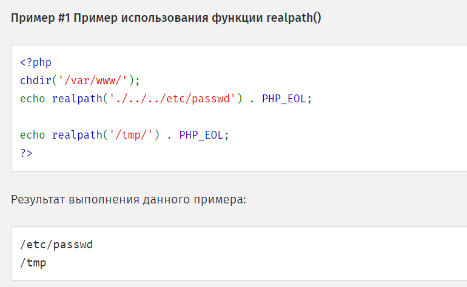Click the echo keyword before the '/tmp/' call
Screen dimensions: 467x287
pos(33,135)
